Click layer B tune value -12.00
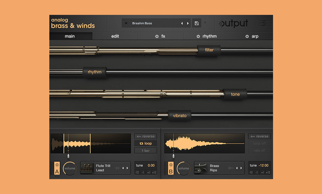Screen dimensions: 322x194 [264, 165]
